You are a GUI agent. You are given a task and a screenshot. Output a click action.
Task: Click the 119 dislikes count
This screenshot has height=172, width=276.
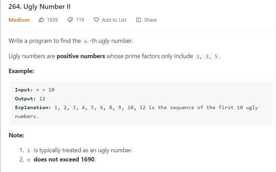[80, 20]
